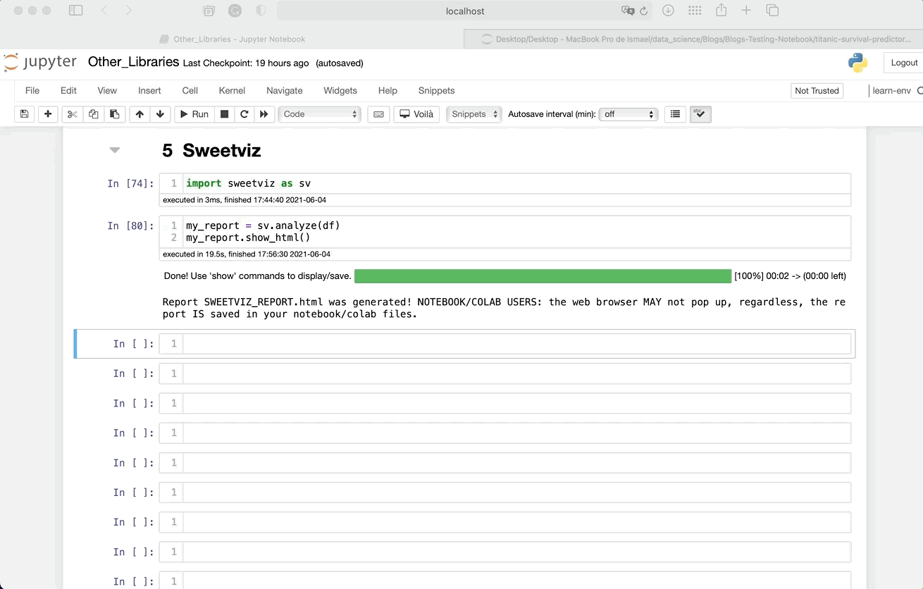The image size is (923, 589).
Task: Collapse the Sweetviz heading section triangle
Action: [x=115, y=150]
